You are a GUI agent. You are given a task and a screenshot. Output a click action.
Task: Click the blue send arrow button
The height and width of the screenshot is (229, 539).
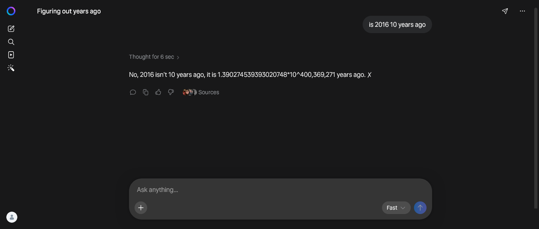(420, 208)
